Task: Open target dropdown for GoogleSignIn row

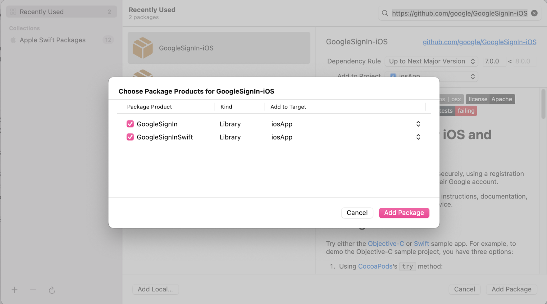Action: click(x=418, y=124)
